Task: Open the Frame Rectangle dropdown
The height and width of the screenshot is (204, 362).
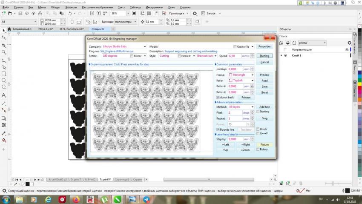Action: pyautogui.click(x=253, y=75)
